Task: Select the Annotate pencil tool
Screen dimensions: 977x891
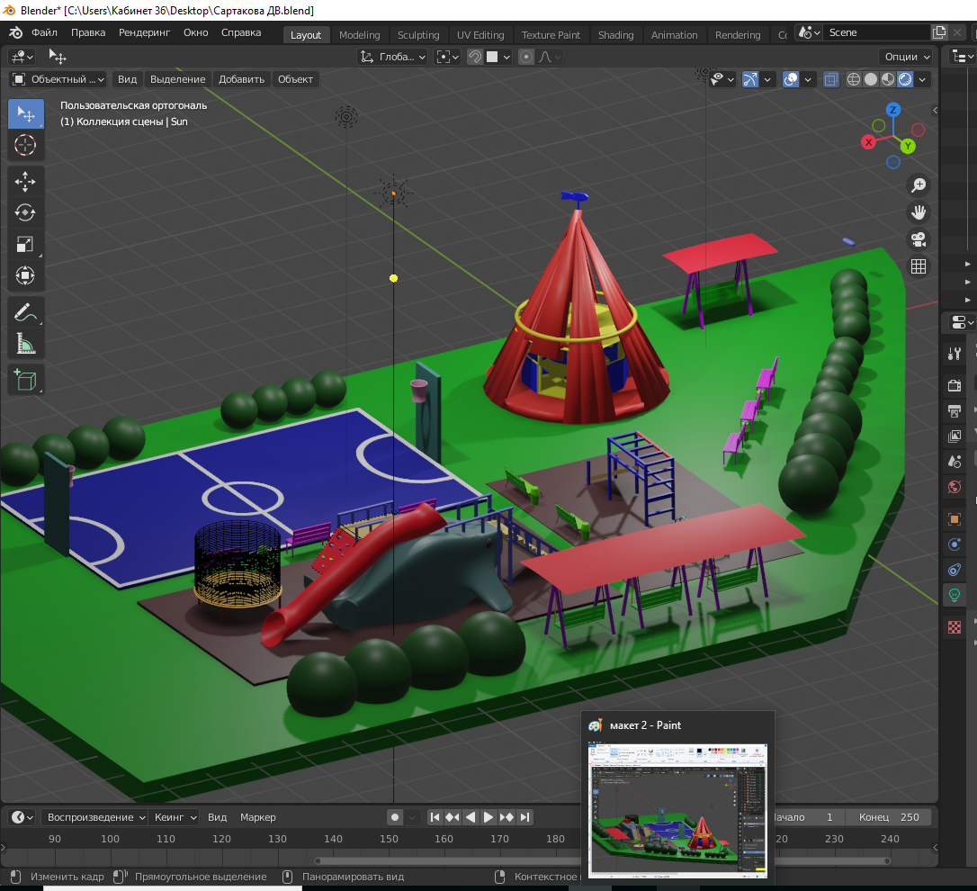Action: 25,313
